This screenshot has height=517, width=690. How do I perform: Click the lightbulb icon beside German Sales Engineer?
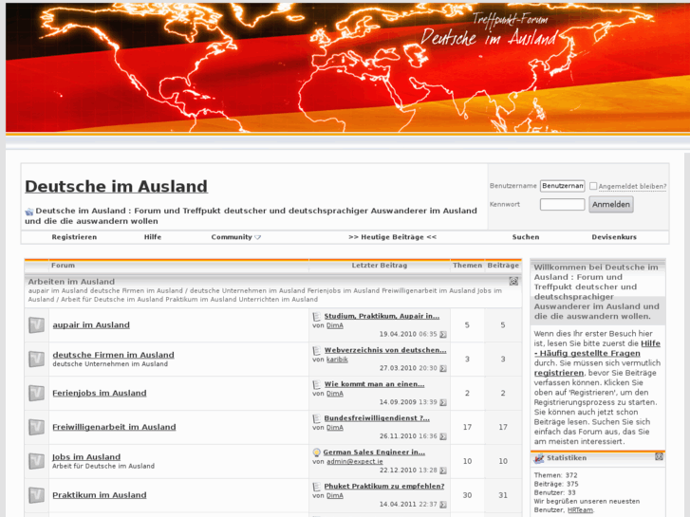[317, 452]
